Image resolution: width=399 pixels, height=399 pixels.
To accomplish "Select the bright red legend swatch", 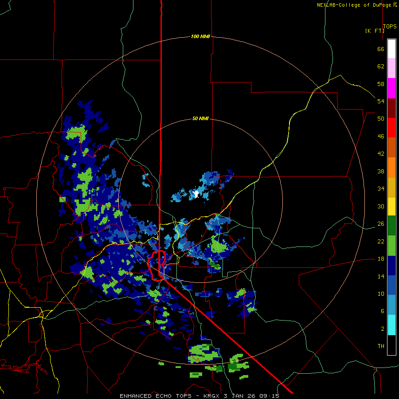I will pos(391,128).
